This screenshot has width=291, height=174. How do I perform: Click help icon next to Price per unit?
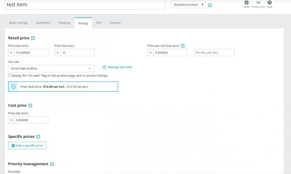pyautogui.click(x=183, y=46)
